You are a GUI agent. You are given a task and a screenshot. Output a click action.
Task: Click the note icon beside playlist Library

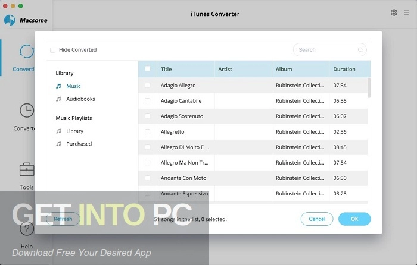coord(58,131)
